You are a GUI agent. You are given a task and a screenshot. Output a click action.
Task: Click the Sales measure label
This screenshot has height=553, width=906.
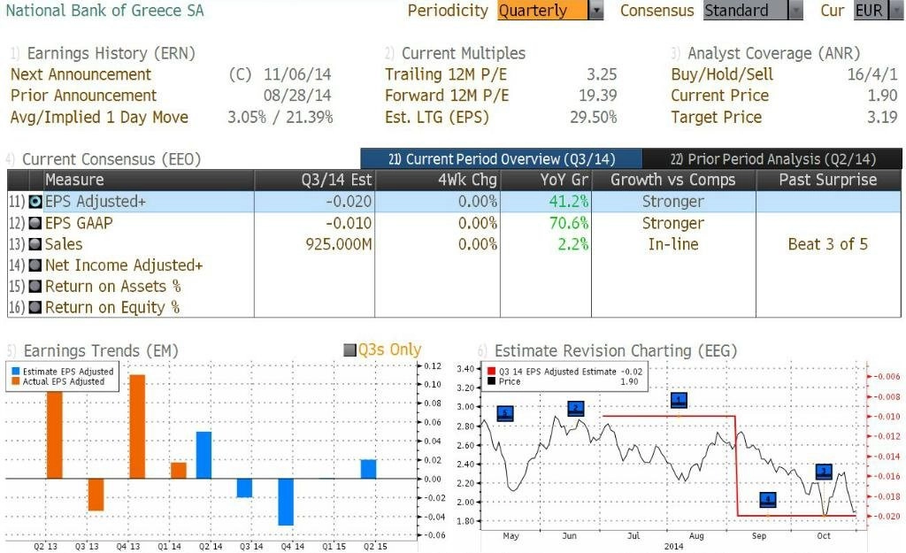coord(64,244)
